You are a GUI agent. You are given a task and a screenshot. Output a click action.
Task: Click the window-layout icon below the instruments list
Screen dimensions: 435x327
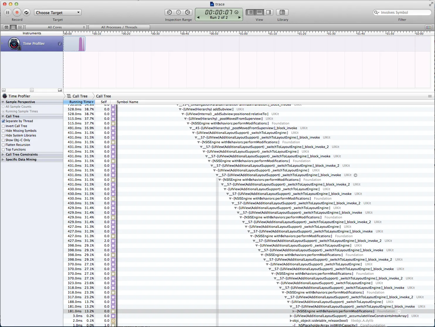pyautogui.click(x=60, y=90)
